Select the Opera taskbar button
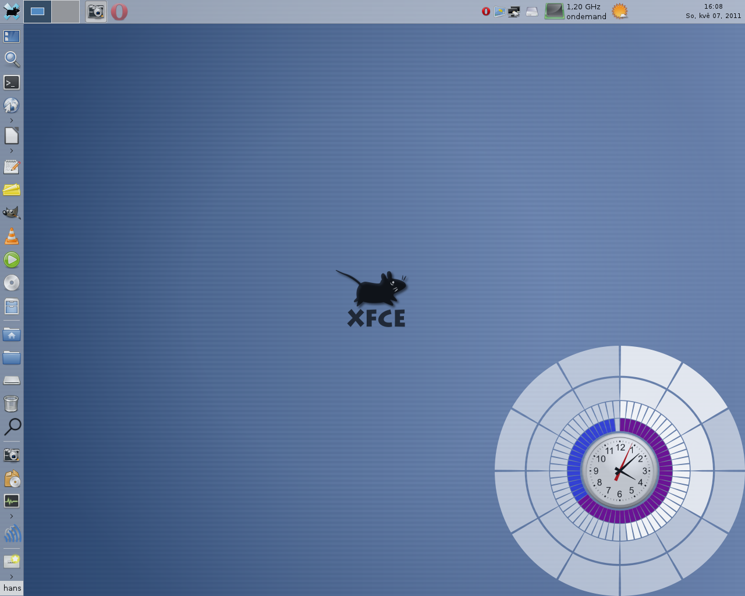 tap(119, 12)
